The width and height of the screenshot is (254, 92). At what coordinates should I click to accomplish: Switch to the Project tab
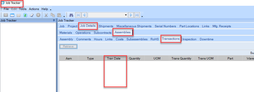[72, 26]
